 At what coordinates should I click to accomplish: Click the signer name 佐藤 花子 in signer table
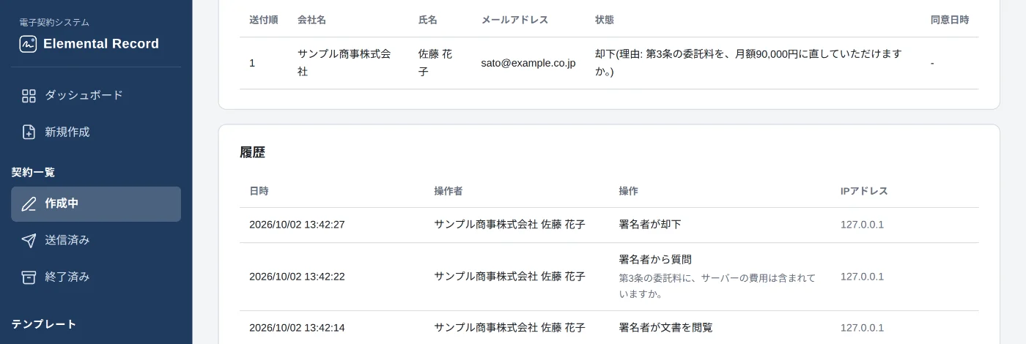coord(435,63)
